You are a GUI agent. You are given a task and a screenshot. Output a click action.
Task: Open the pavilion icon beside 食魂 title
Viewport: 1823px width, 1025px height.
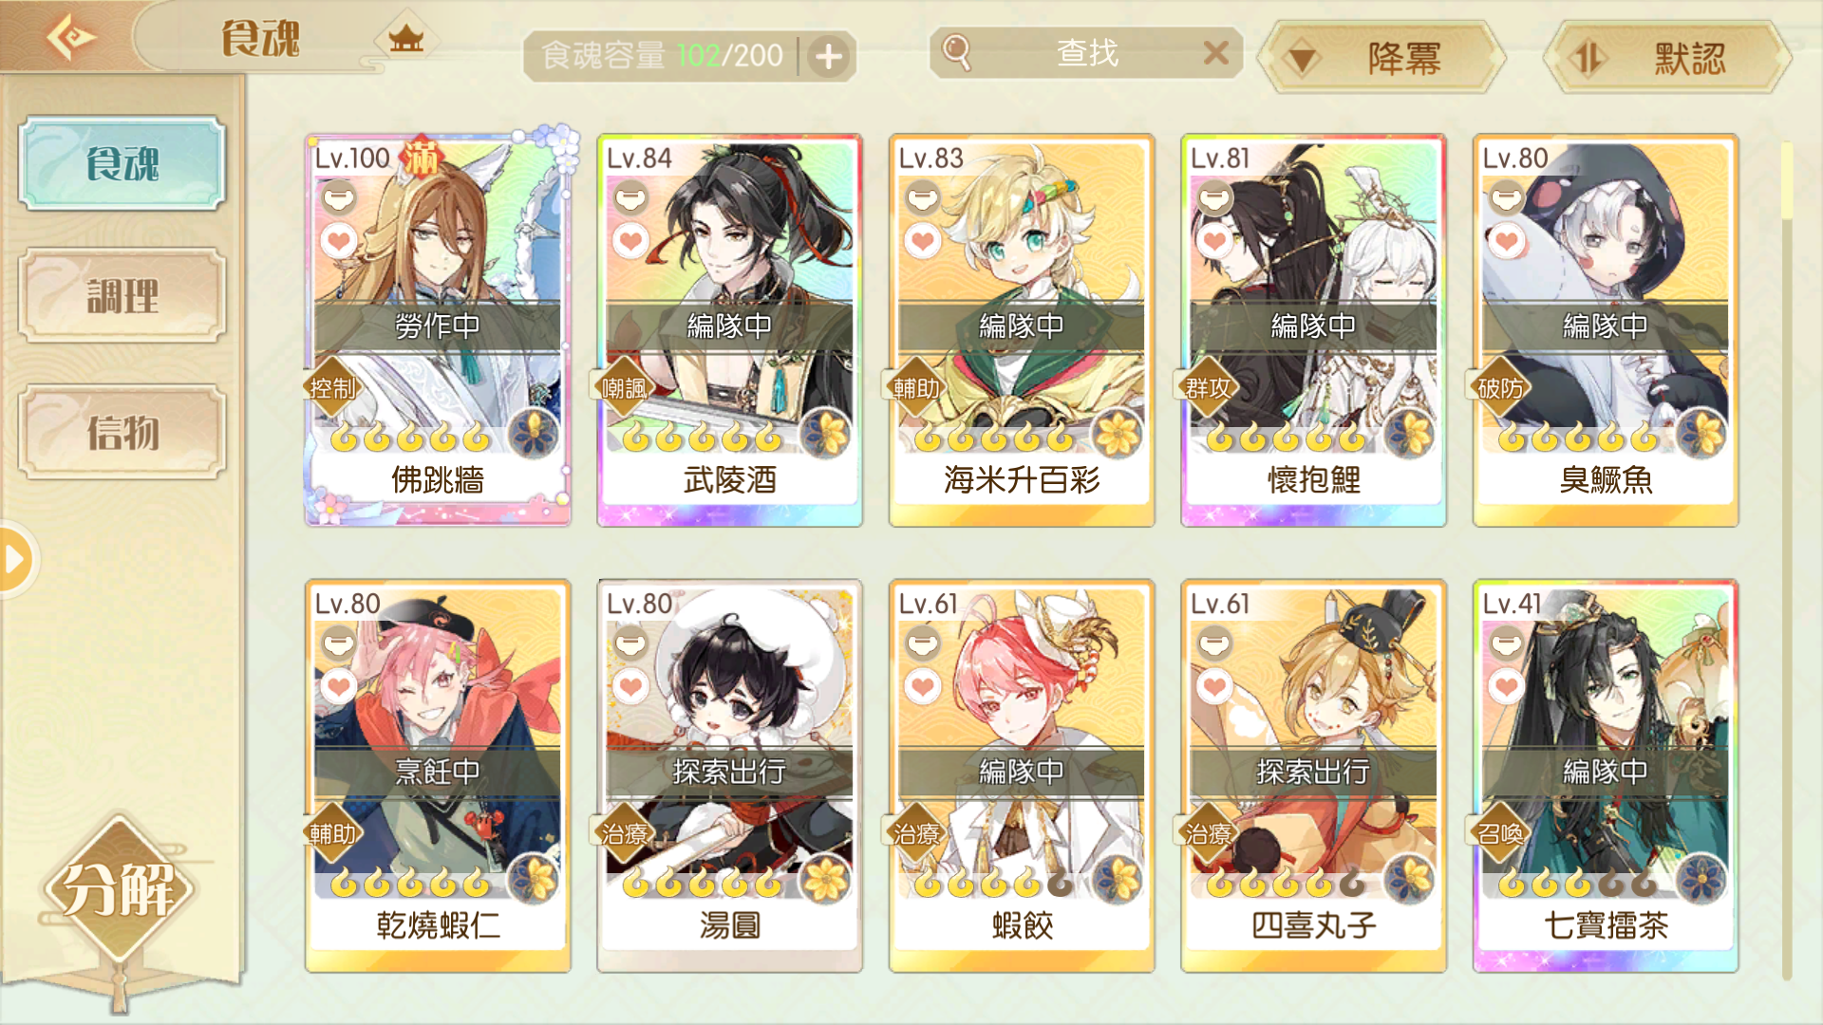coord(406,38)
